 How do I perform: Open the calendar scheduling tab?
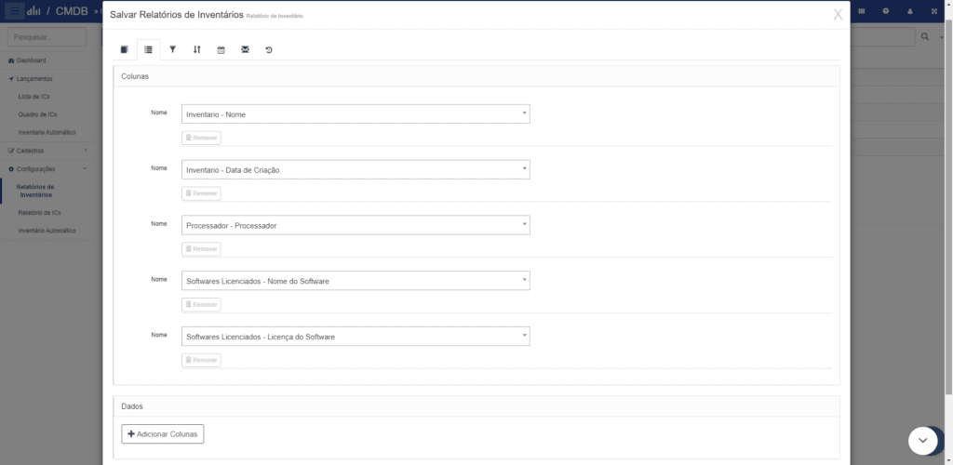[x=221, y=50]
